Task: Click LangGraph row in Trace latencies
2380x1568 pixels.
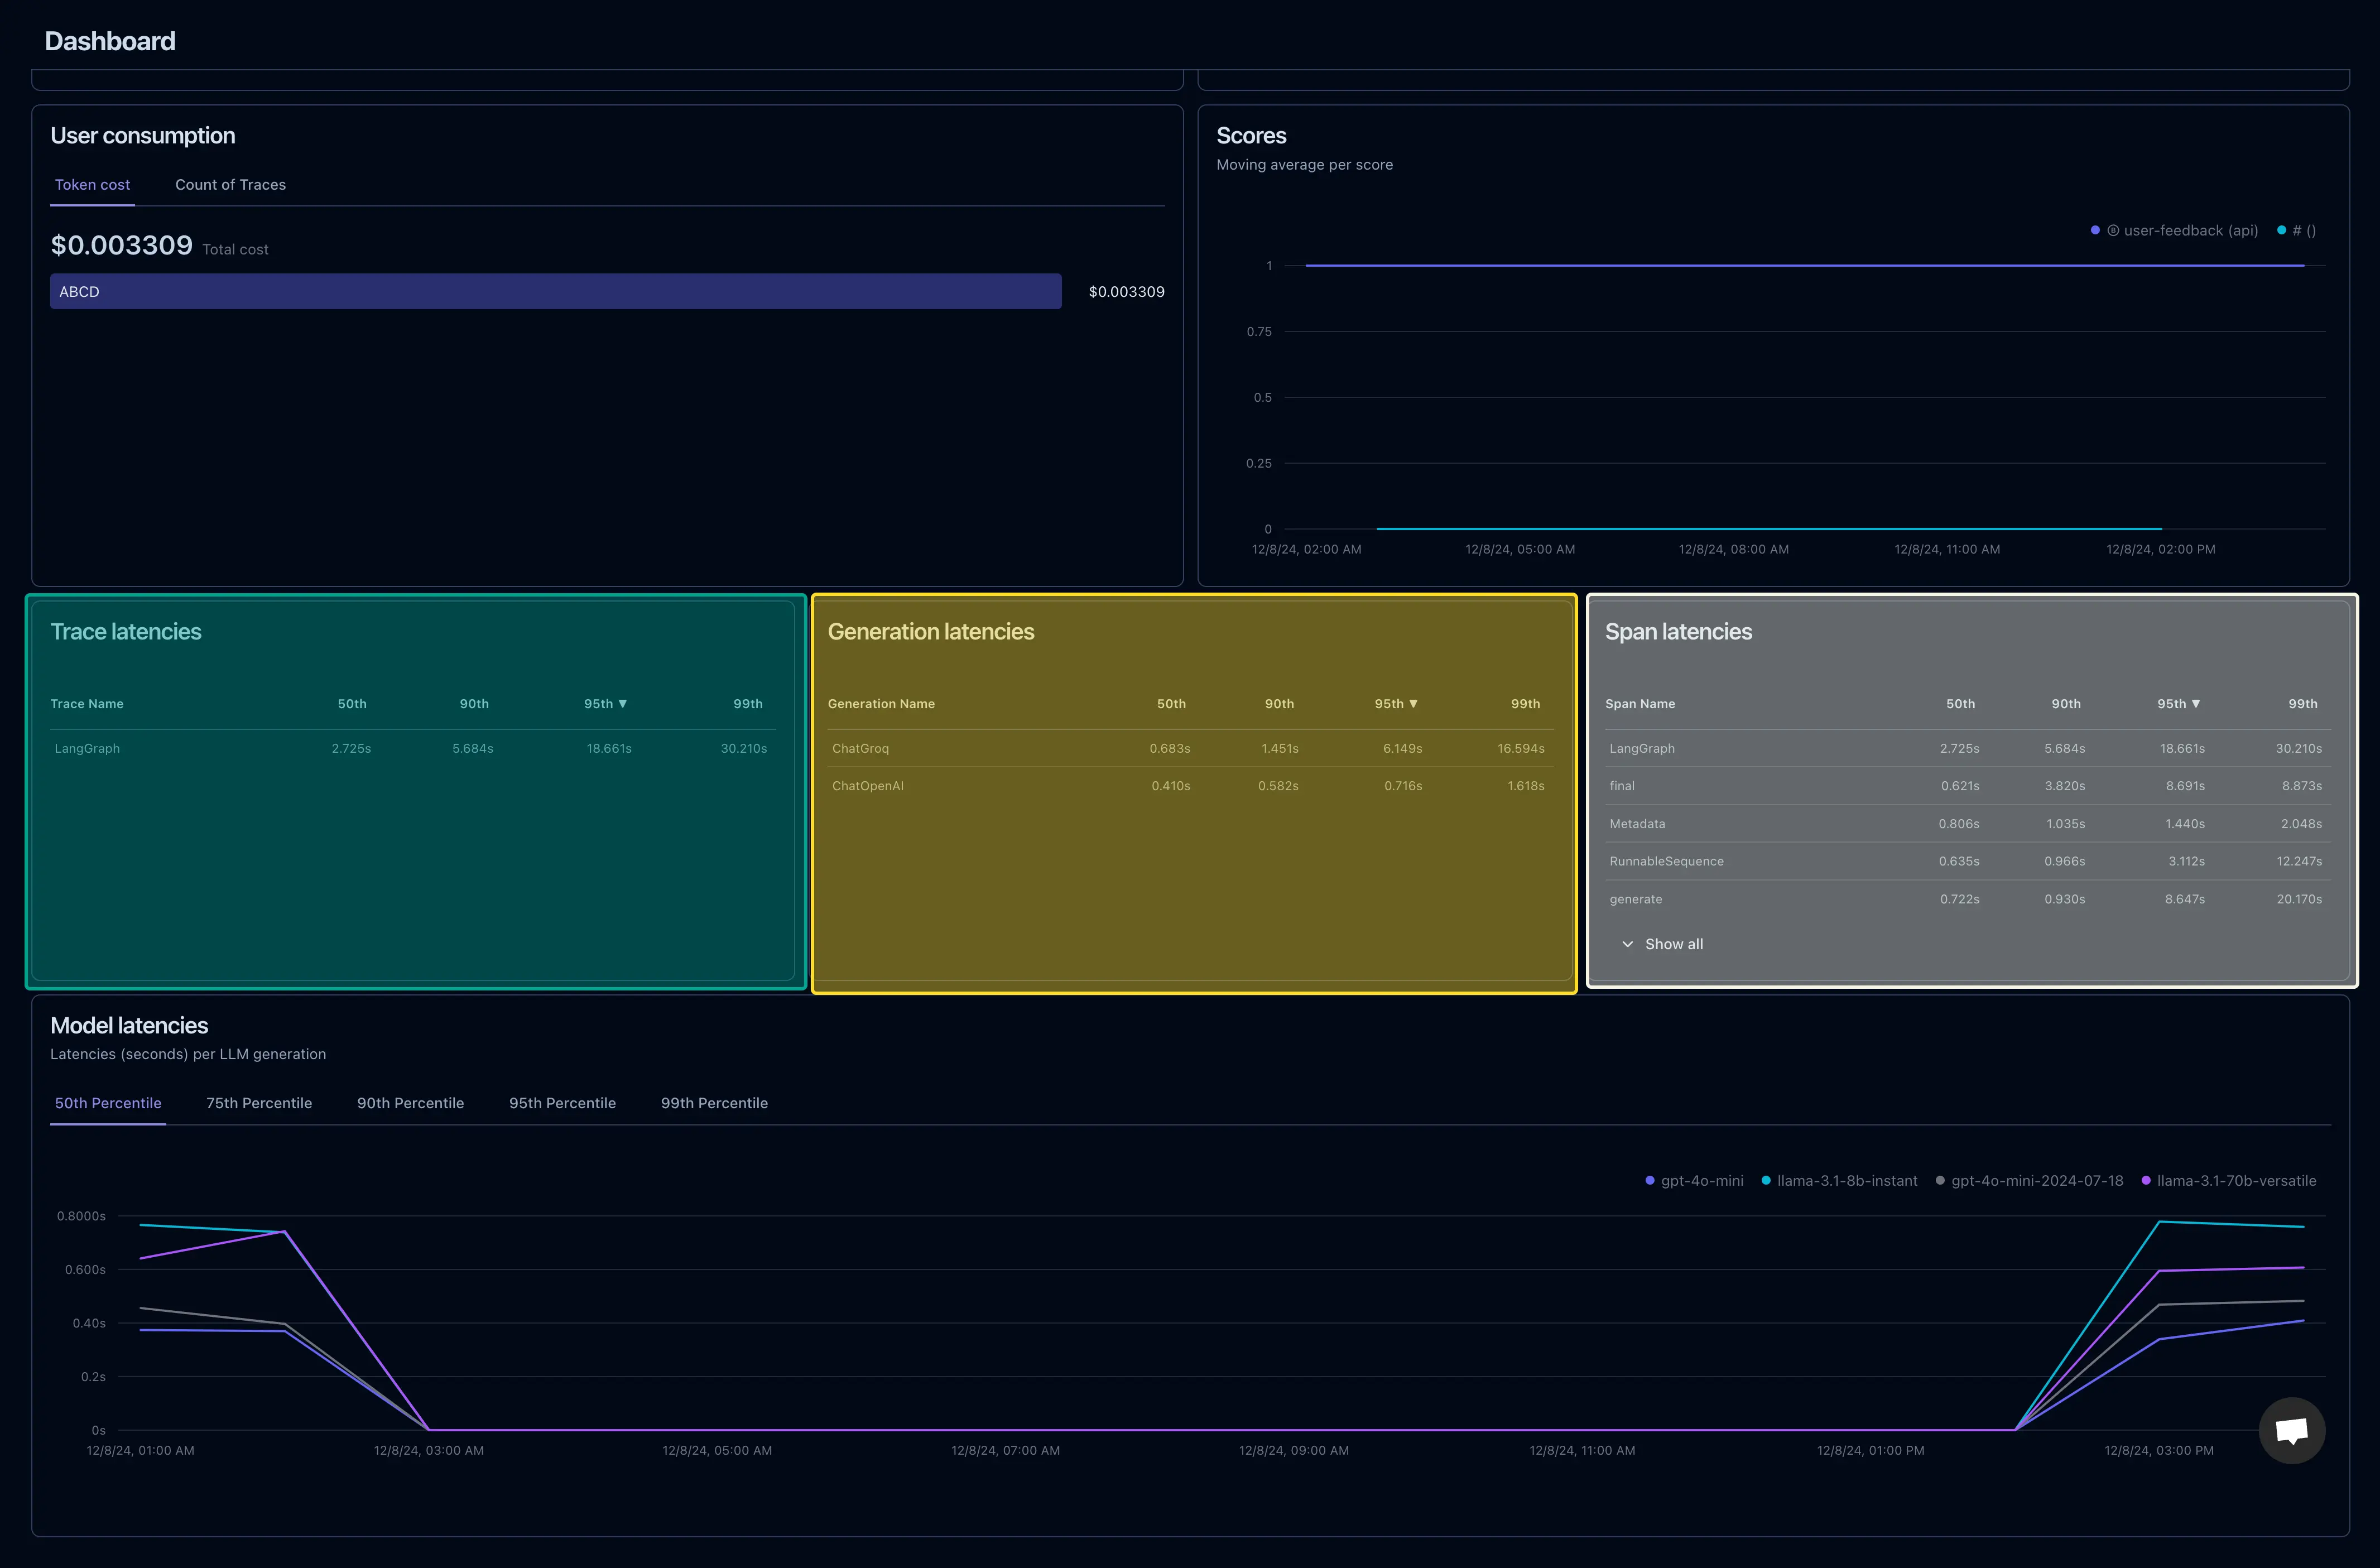Action: 413,748
